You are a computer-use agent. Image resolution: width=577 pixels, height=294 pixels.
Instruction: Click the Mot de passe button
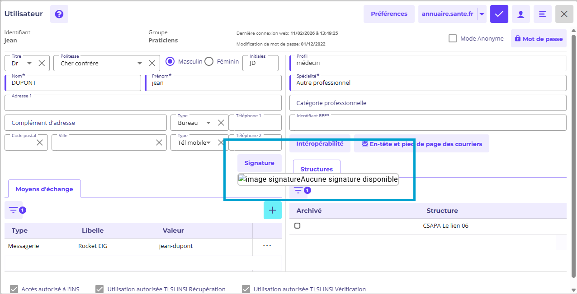pyautogui.click(x=539, y=39)
